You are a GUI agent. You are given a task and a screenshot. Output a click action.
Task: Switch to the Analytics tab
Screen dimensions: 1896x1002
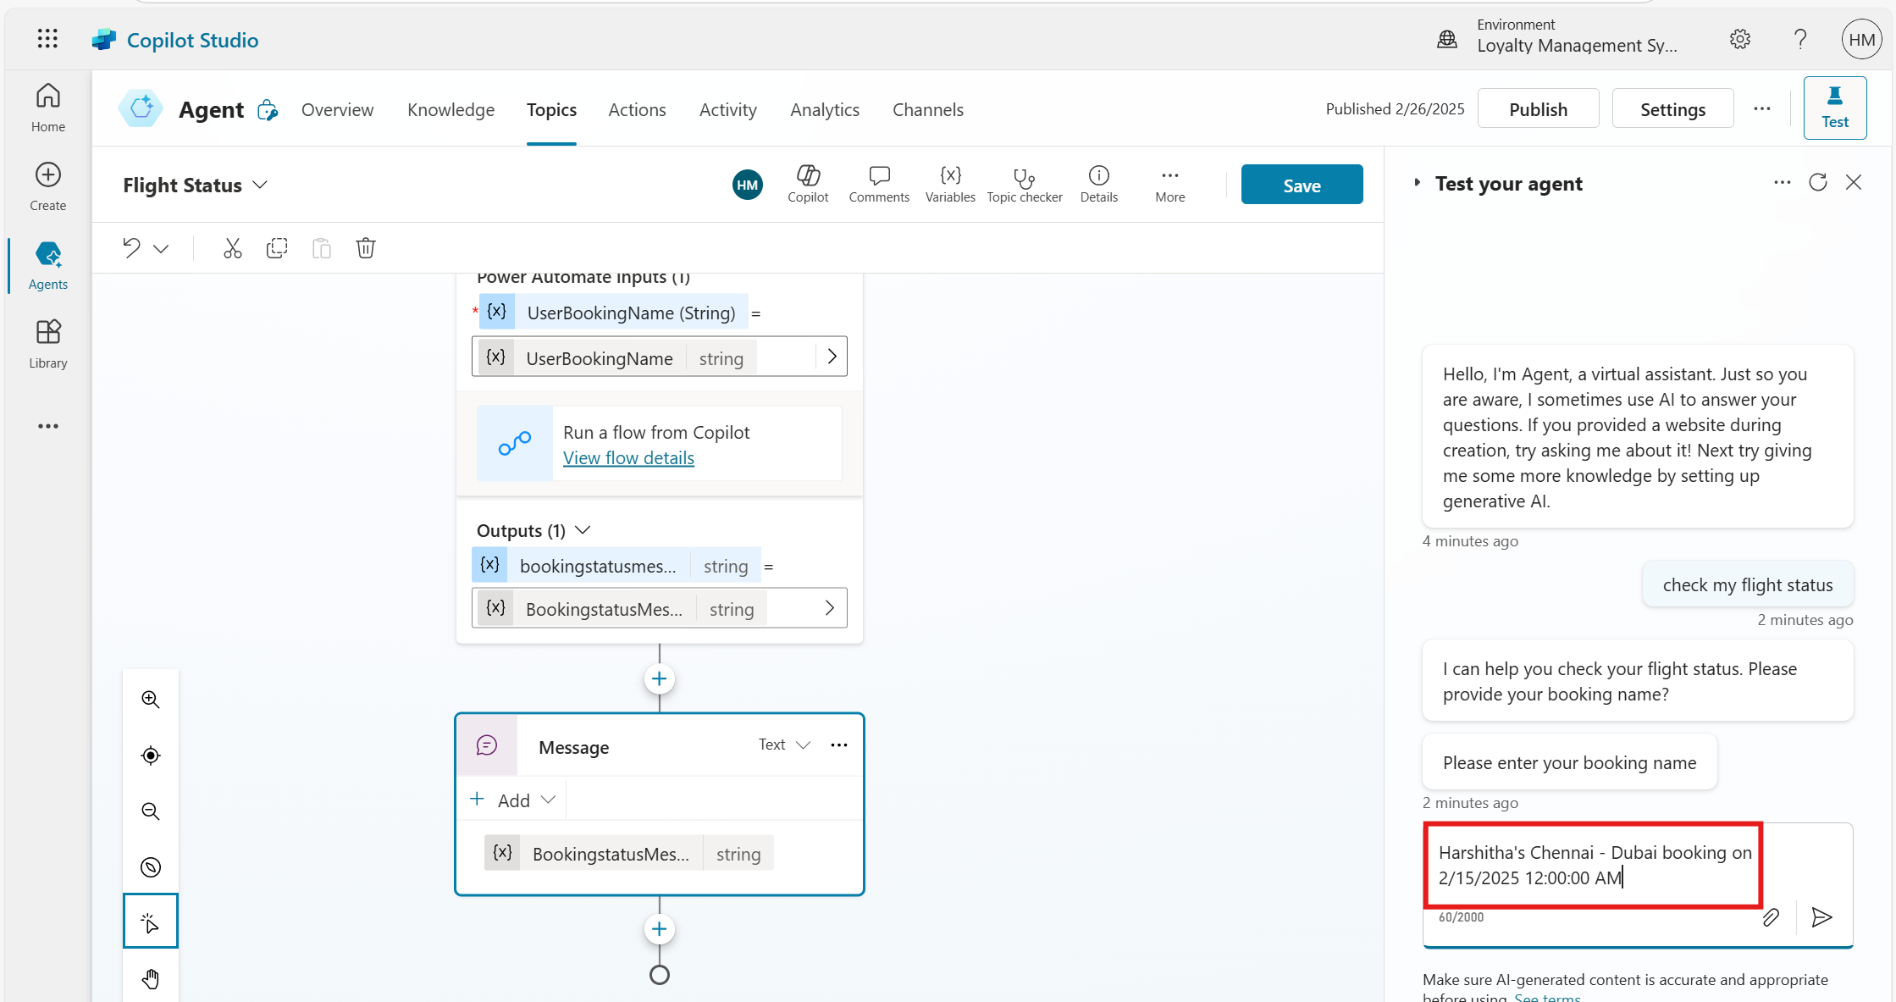824,110
